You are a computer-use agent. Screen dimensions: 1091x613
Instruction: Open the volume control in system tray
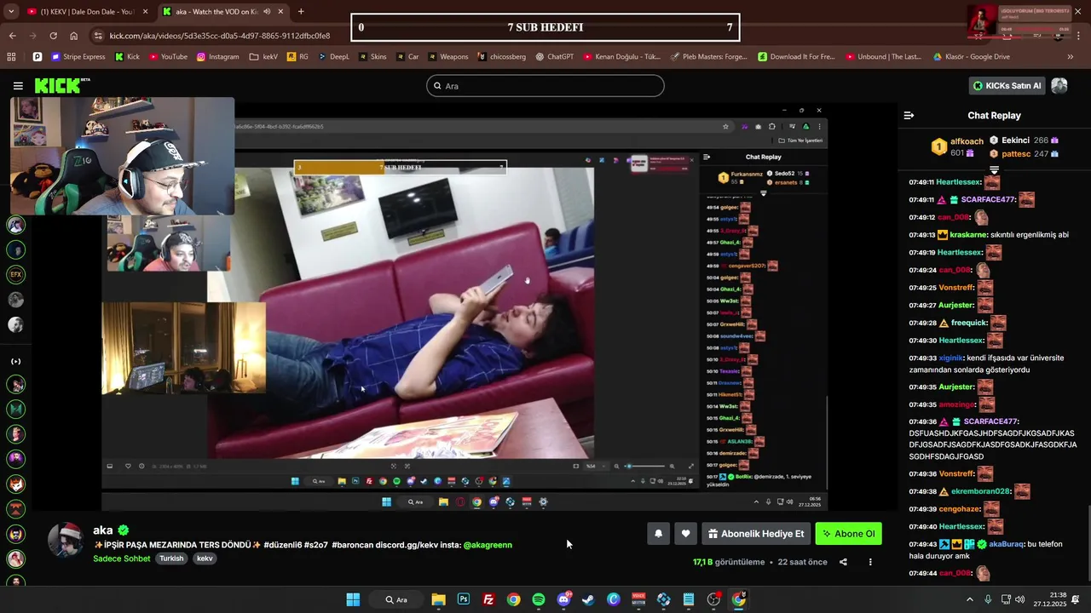tap(1020, 599)
